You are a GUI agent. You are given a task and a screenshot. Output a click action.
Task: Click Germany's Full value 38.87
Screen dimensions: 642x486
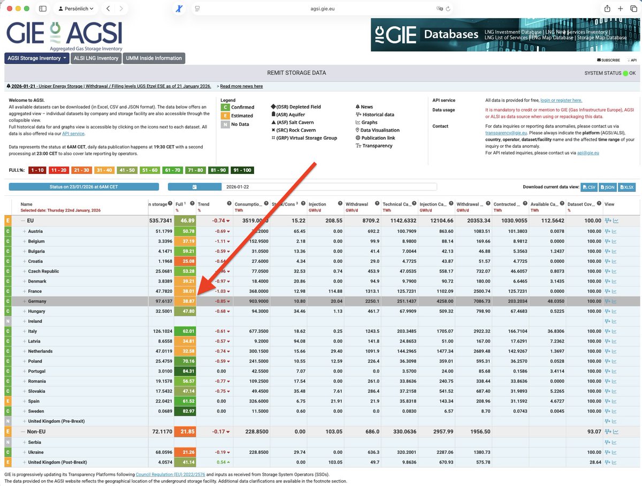185,301
